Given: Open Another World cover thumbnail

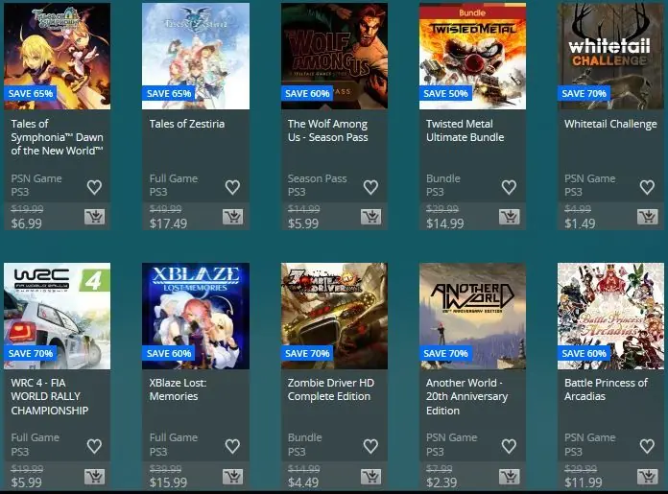Looking at the screenshot, I should (472, 316).
